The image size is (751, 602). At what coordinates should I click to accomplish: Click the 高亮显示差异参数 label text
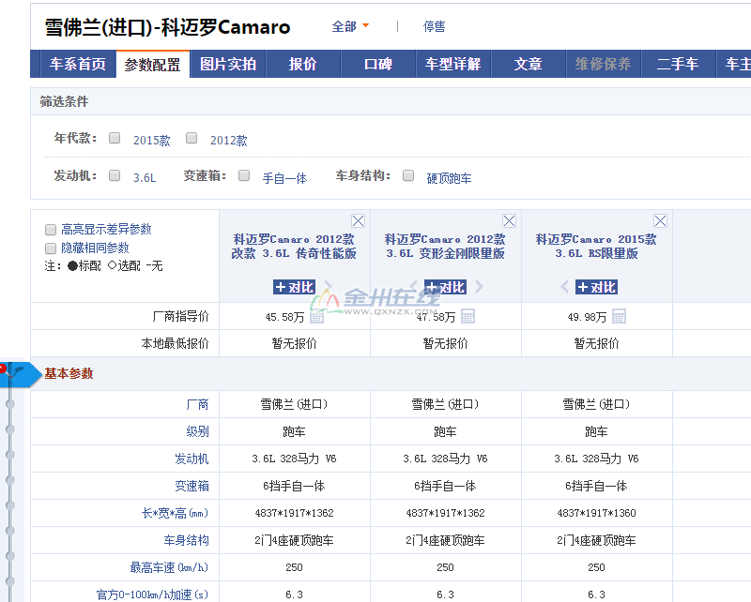click(x=106, y=229)
